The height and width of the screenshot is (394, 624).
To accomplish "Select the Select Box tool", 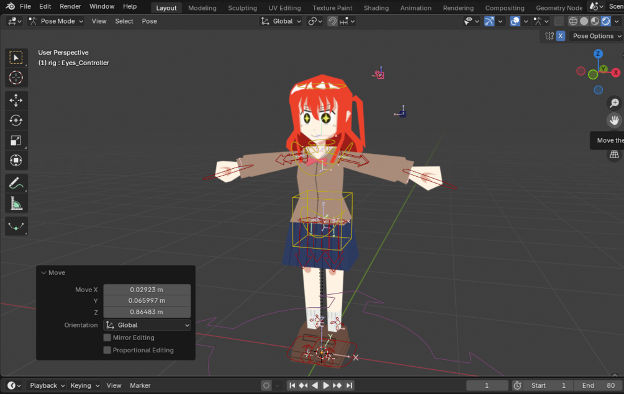I will click(16, 58).
